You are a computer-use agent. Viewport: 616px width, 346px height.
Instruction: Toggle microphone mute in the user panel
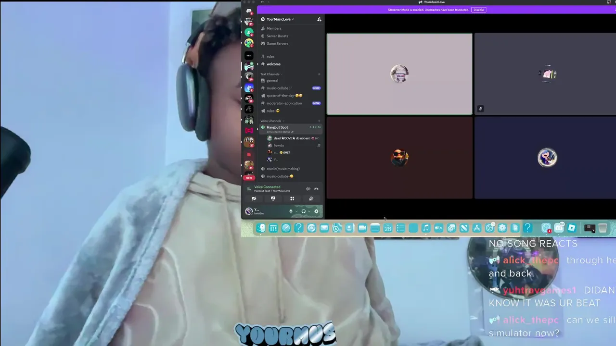(x=291, y=211)
